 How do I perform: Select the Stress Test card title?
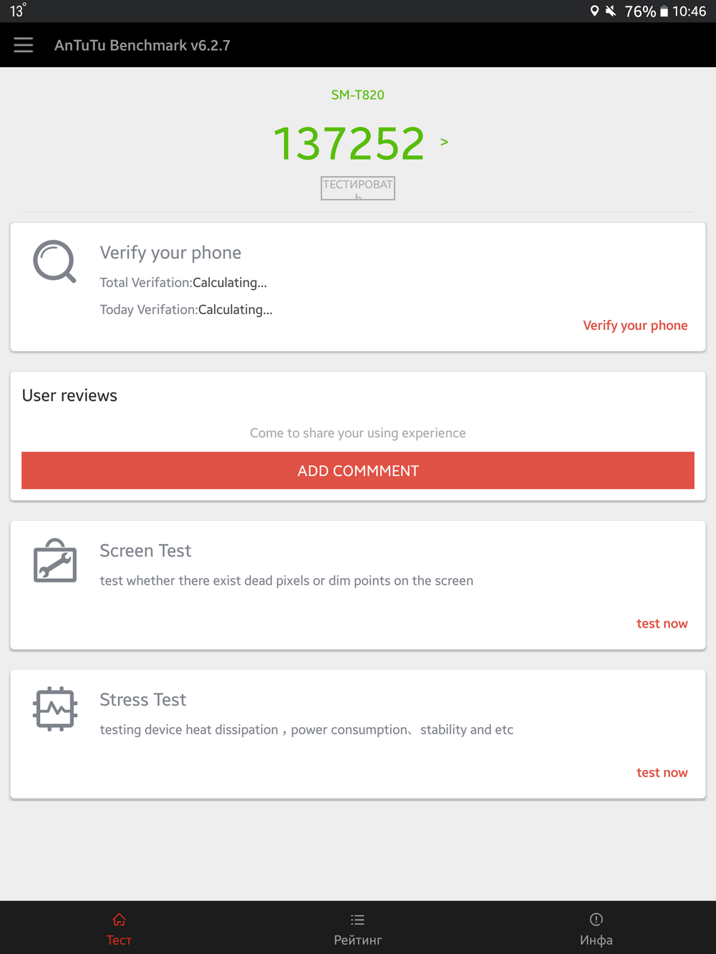(x=143, y=700)
